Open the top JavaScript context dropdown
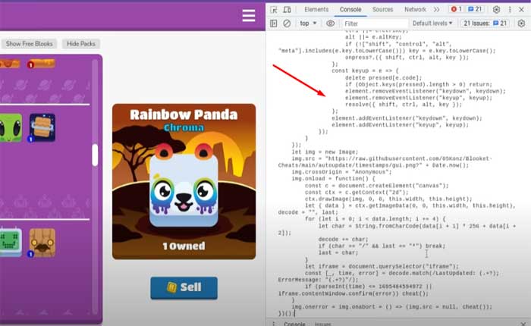The height and width of the screenshot is (326, 531). [x=308, y=24]
